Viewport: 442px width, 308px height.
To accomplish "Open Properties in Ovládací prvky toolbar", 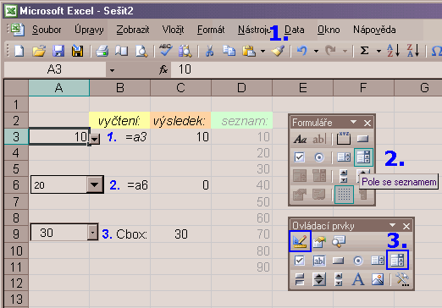I will (x=319, y=242).
